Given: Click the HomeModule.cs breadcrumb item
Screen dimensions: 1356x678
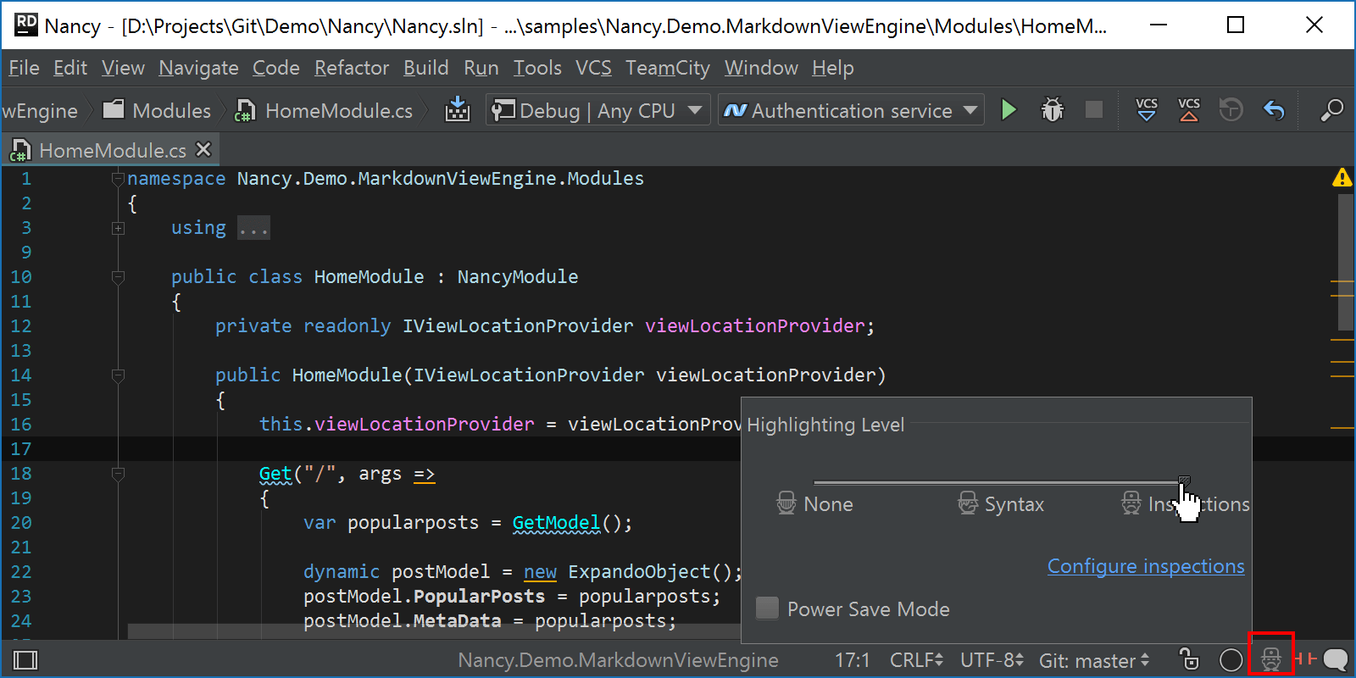Looking at the screenshot, I should coord(324,110).
